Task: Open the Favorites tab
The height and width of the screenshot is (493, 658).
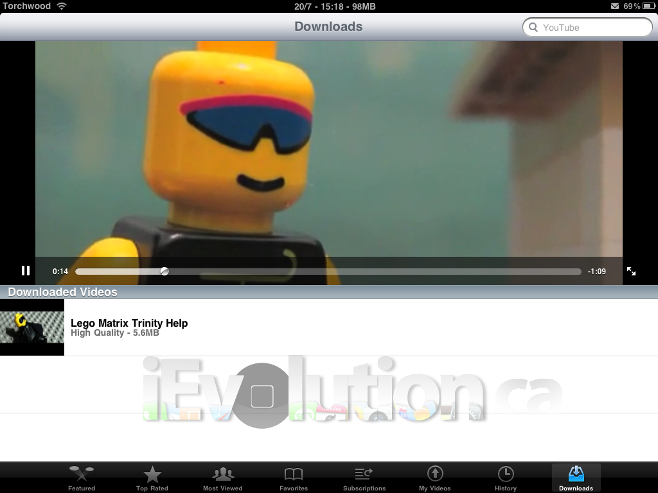Action: coord(294,478)
